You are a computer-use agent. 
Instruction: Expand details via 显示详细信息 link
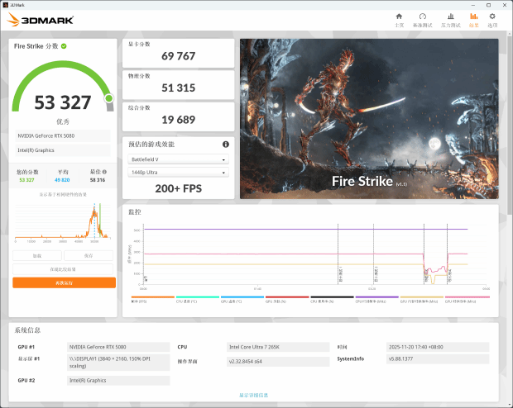point(256,396)
